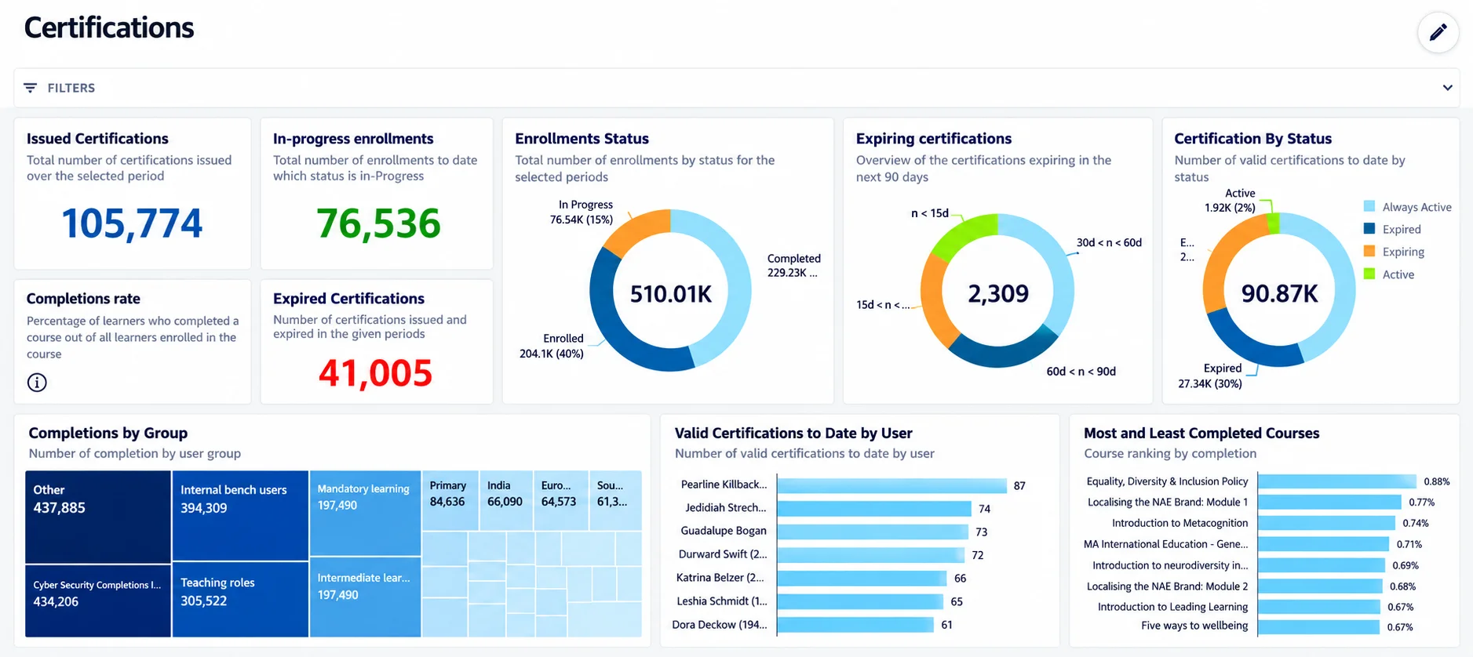Select the Primary 84,636 treemap tile
The height and width of the screenshot is (657, 1473).
pos(450,500)
